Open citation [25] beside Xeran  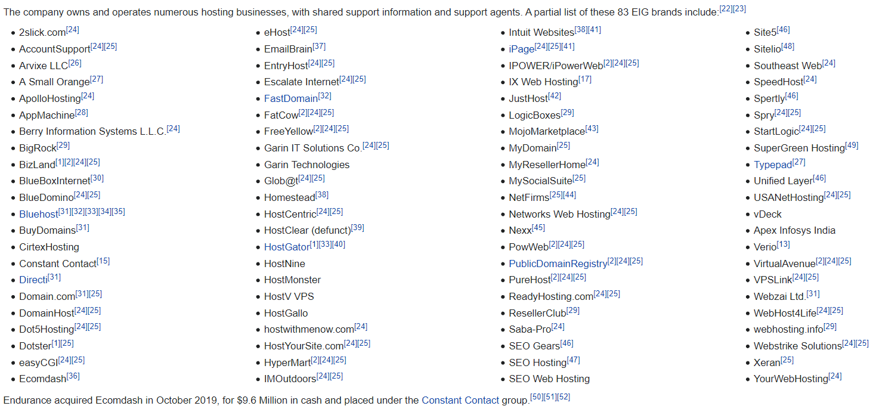click(787, 360)
